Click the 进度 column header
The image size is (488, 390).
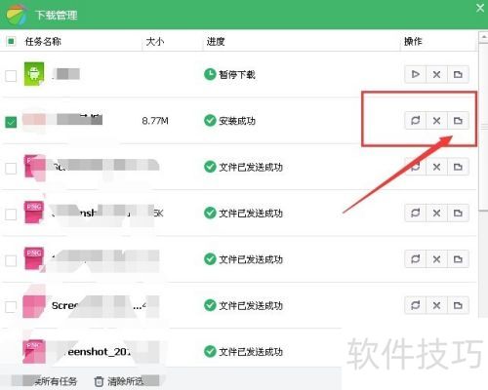216,42
